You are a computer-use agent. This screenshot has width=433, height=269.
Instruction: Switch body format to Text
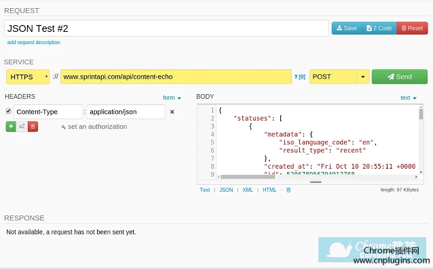(x=205, y=190)
